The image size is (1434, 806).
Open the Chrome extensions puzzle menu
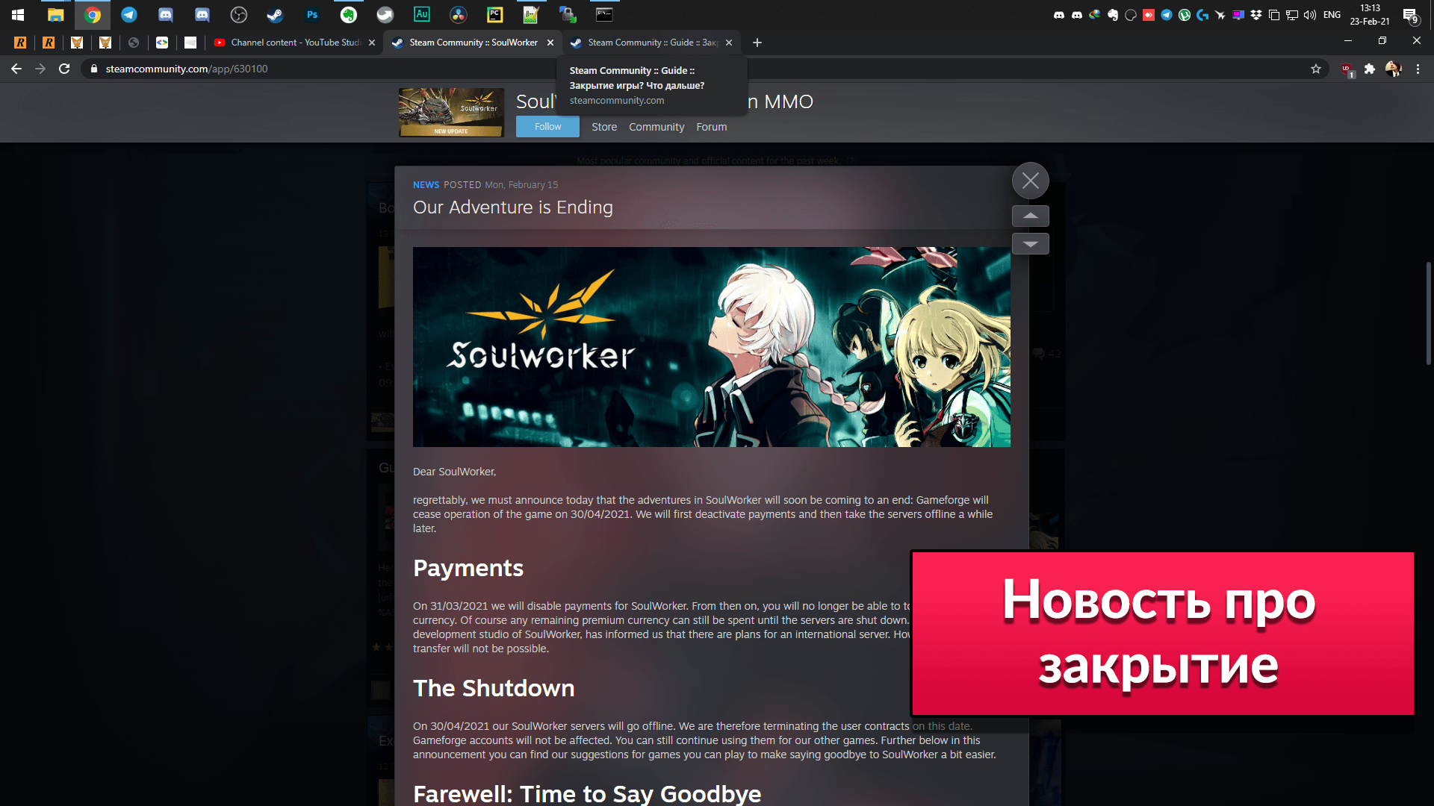1370,69
